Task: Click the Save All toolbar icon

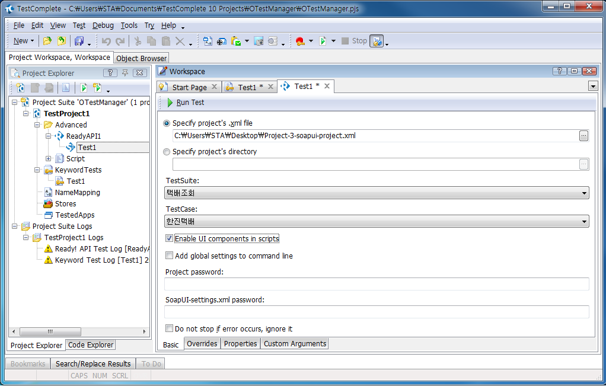Action: tap(79, 41)
